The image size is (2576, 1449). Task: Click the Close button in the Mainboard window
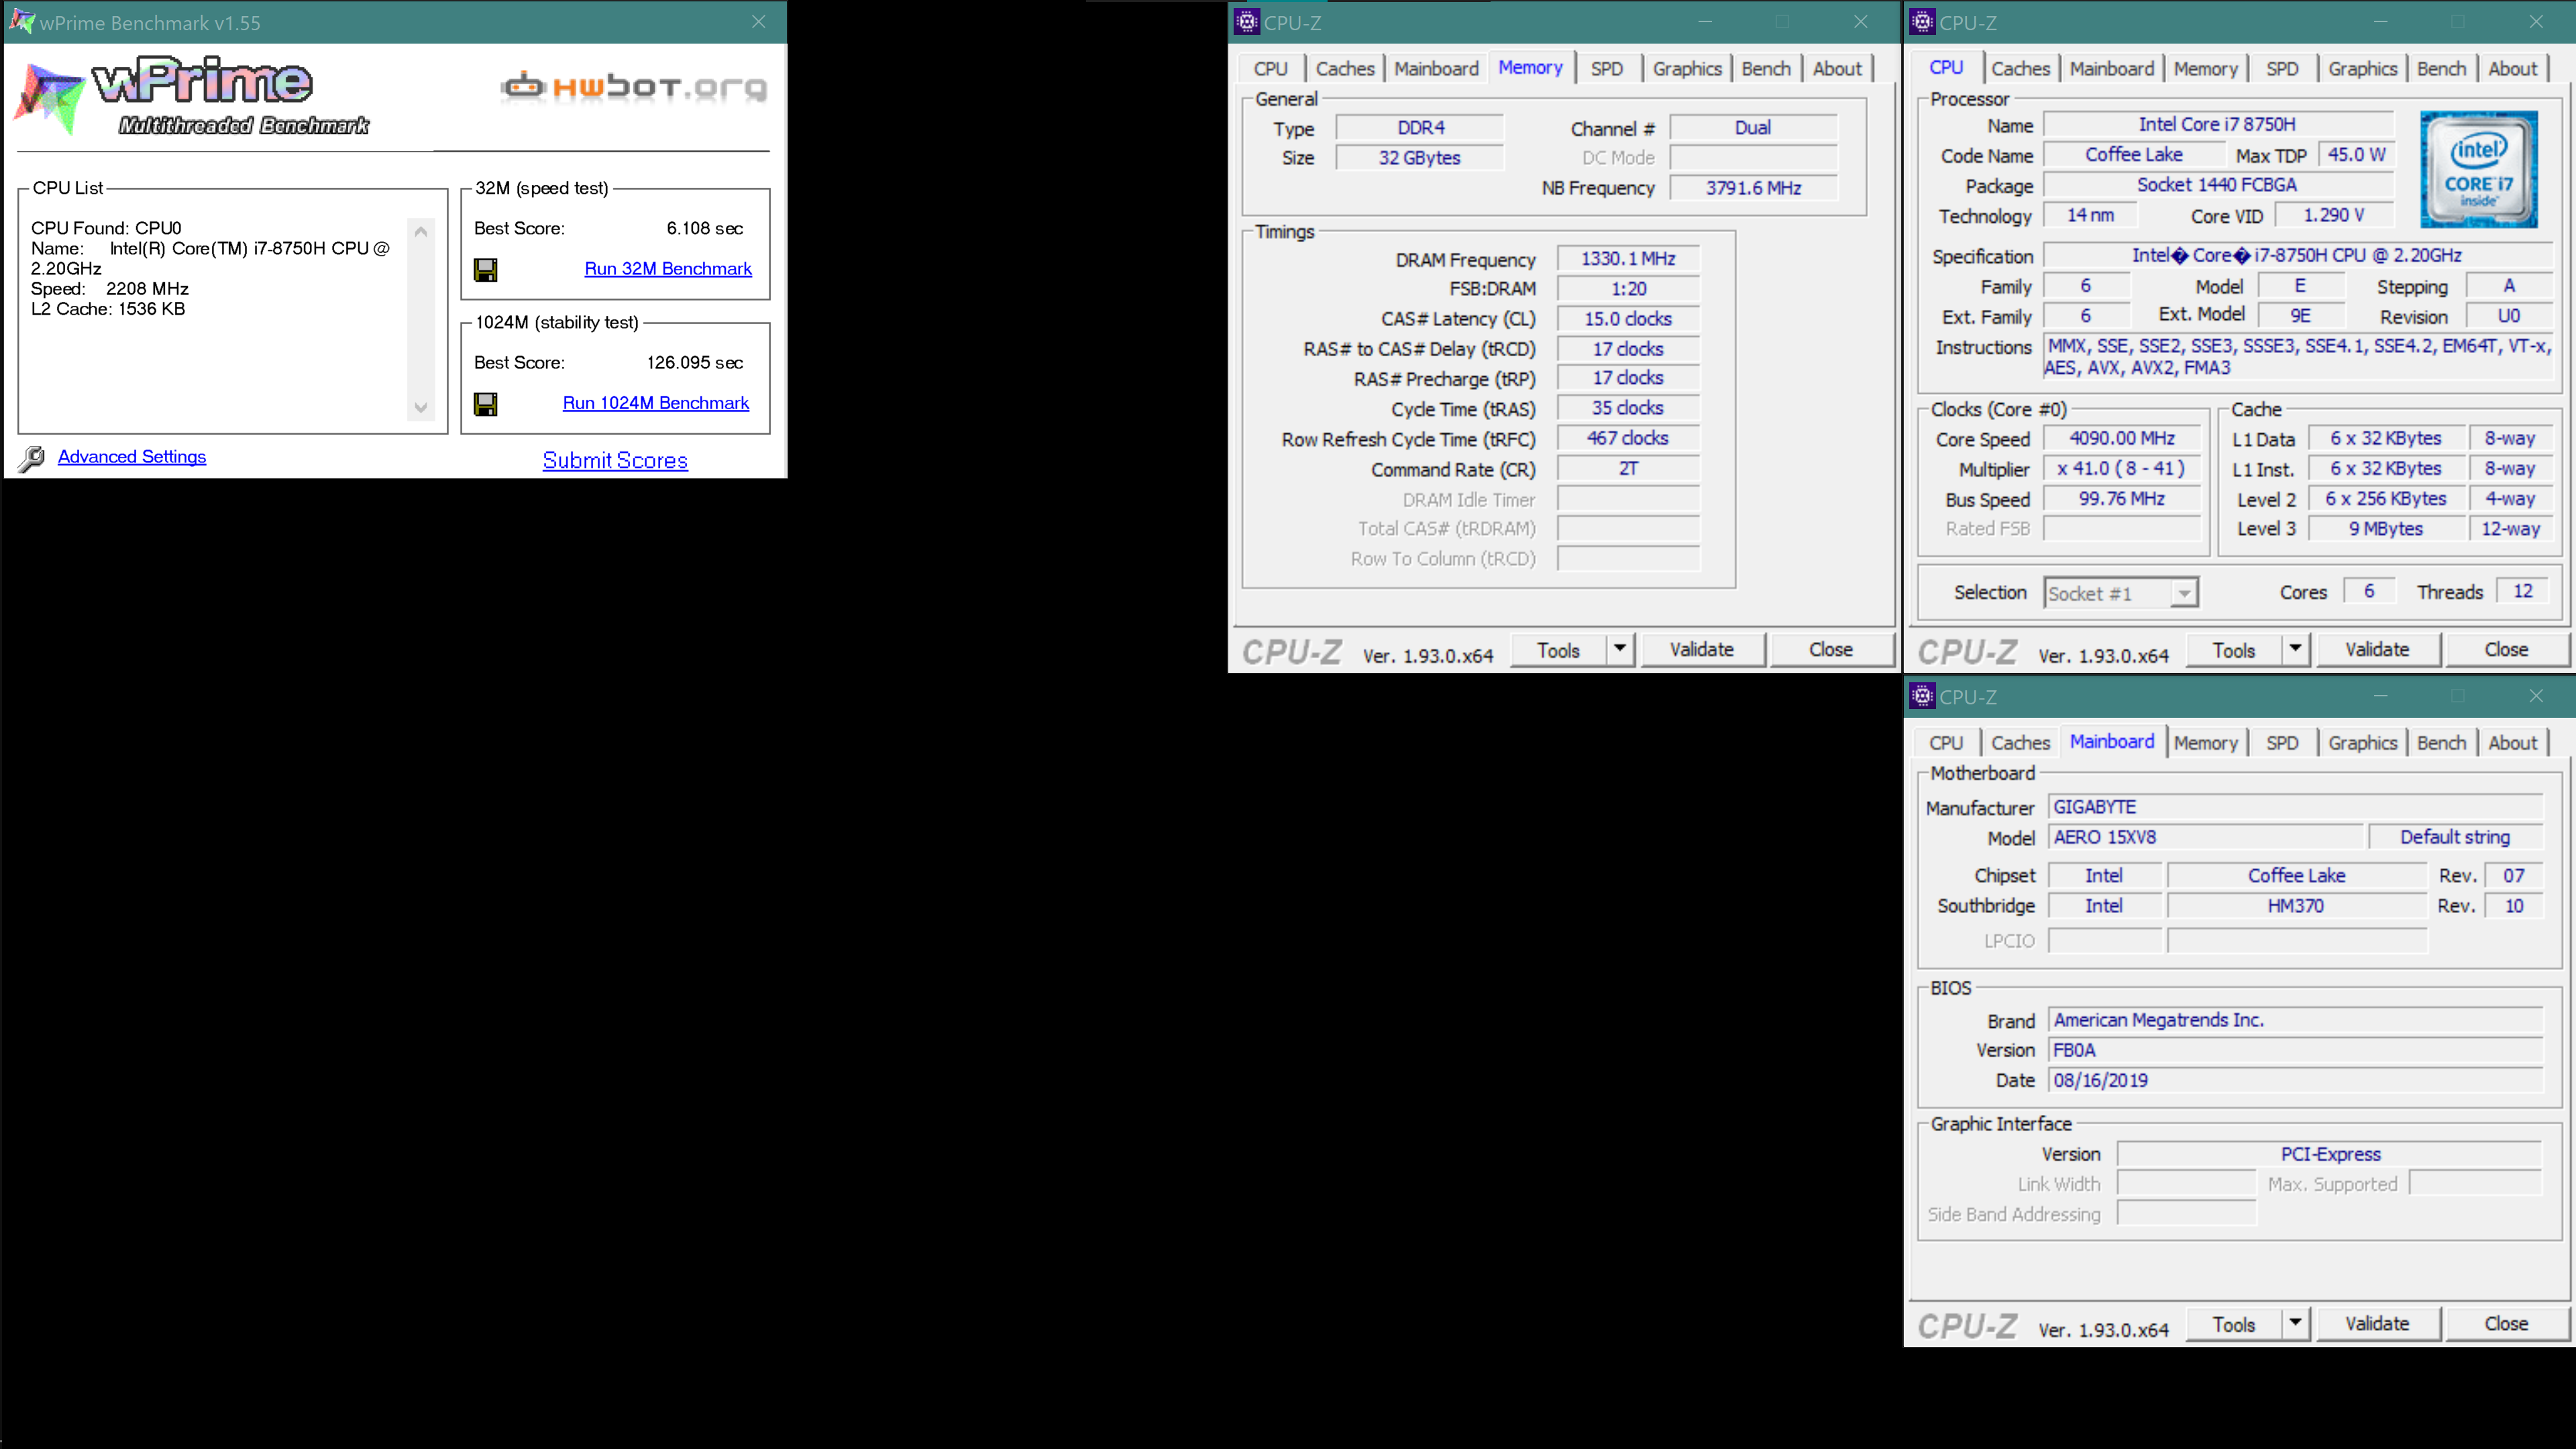pyautogui.click(x=2507, y=1324)
